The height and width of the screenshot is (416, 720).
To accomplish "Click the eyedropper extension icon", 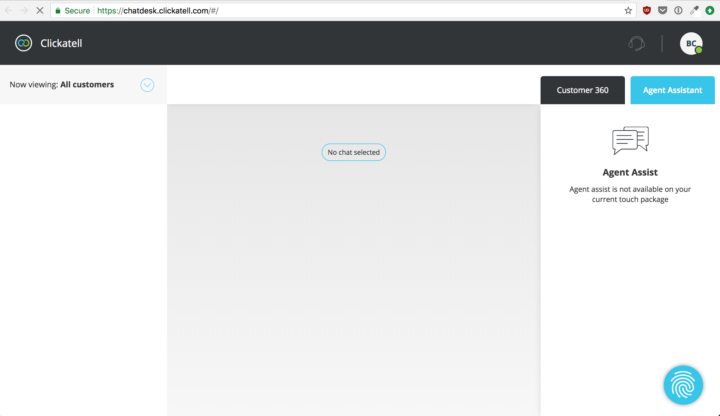I will pyautogui.click(x=694, y=11).
